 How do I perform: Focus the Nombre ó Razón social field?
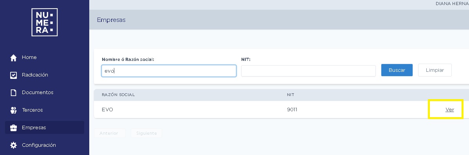point(169,71)
